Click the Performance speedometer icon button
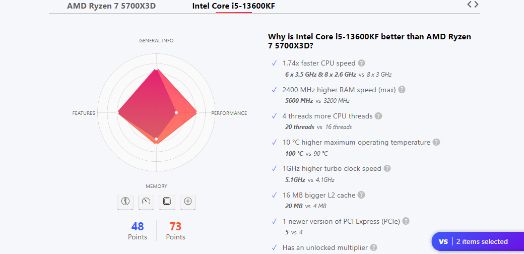 pyautogui.click(x=146, y=202)
